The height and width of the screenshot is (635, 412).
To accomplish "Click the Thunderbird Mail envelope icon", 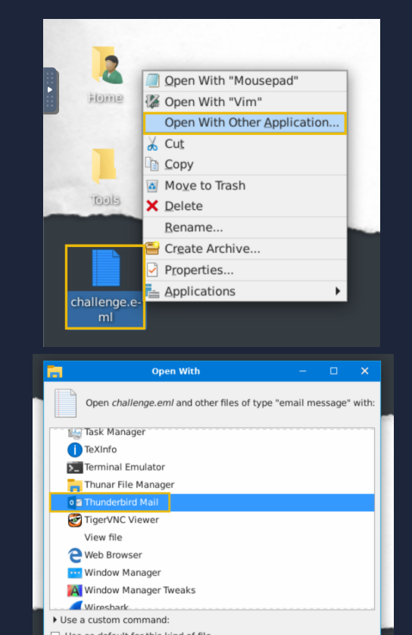I will pos(74,502).
